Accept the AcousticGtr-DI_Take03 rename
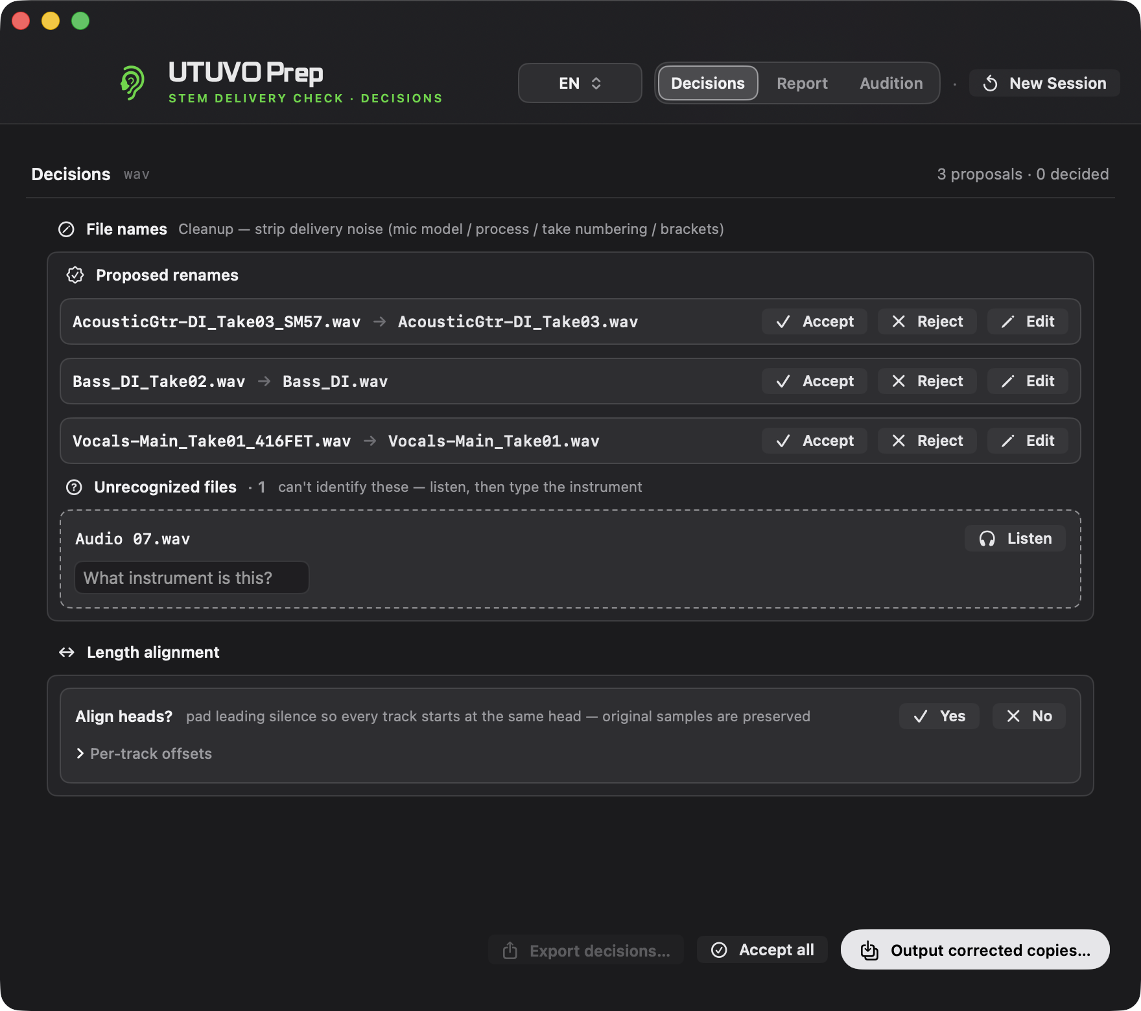This screenshot has height=1011, width=1141. 814,321
